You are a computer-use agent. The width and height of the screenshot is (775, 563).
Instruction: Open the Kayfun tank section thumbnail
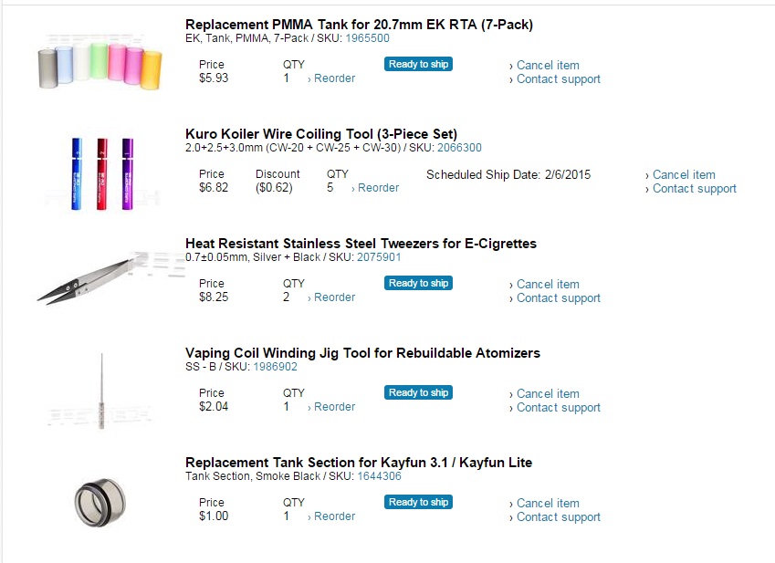pyautogui.click(x=99, y=500)
